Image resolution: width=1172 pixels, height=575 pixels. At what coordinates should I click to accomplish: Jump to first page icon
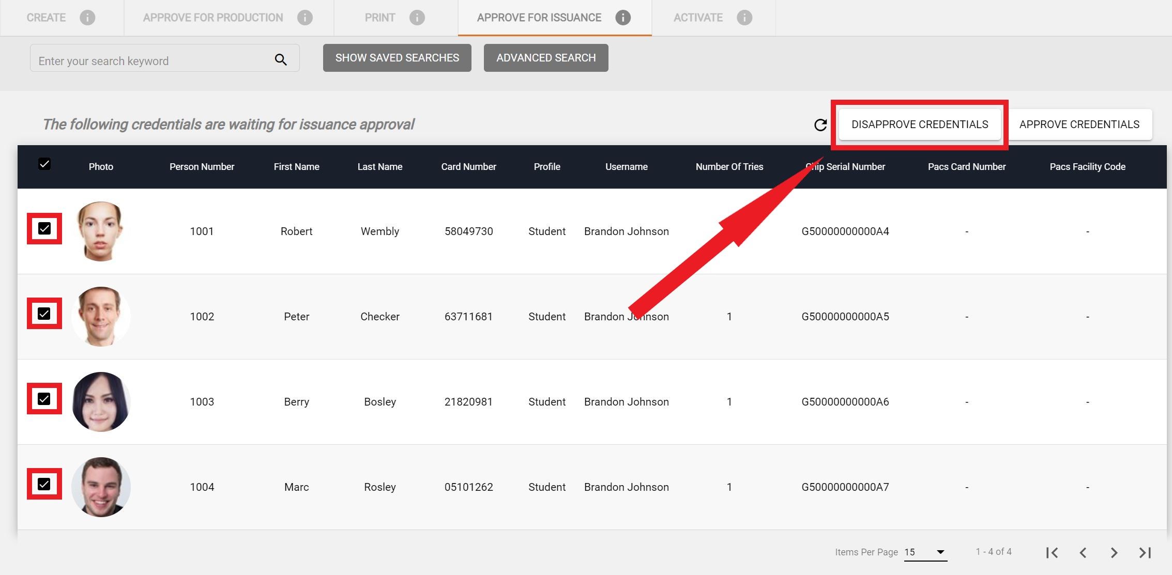coord(1052,552)
